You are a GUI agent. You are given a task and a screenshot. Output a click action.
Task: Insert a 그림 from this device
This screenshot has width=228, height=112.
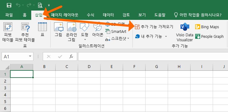coord(58,29)
